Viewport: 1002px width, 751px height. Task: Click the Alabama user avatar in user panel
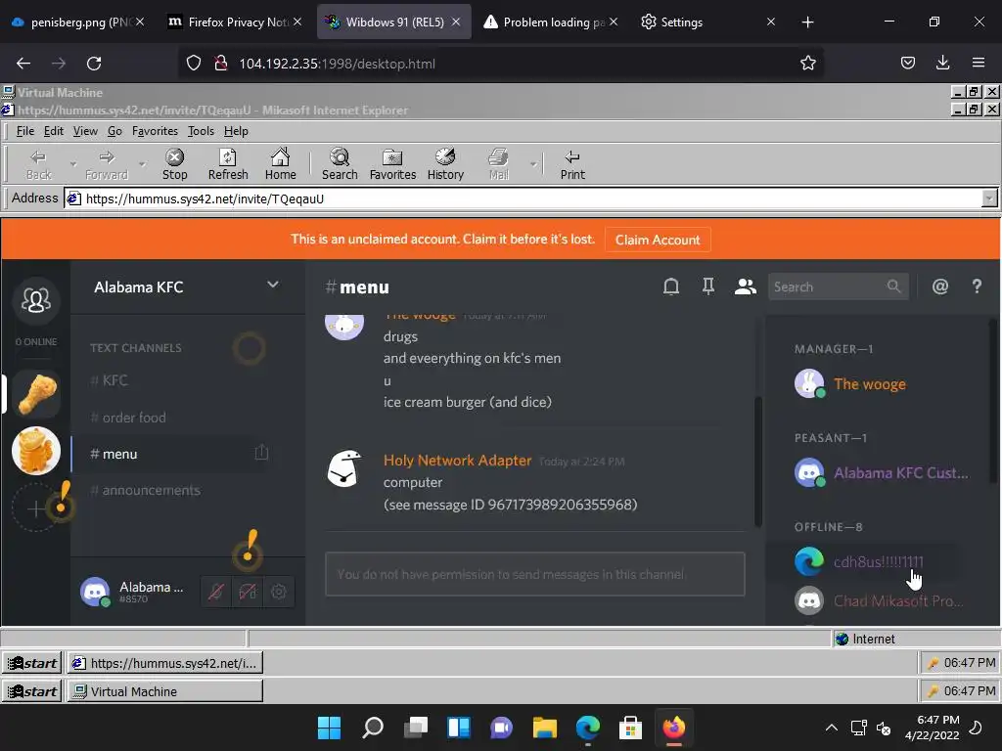click(95, 592)
